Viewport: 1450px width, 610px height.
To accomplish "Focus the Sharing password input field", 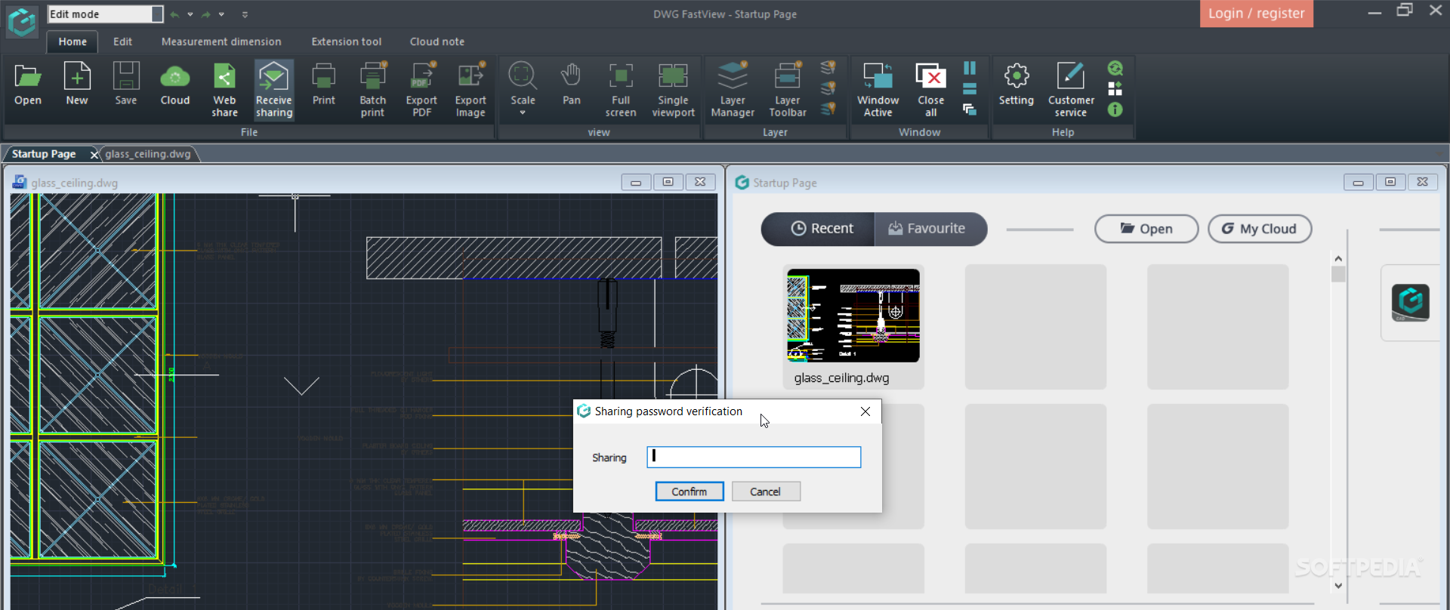I will [x=754, y=457].
